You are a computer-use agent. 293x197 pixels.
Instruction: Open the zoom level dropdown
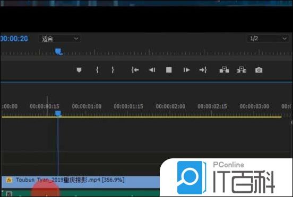coord(59,39)
